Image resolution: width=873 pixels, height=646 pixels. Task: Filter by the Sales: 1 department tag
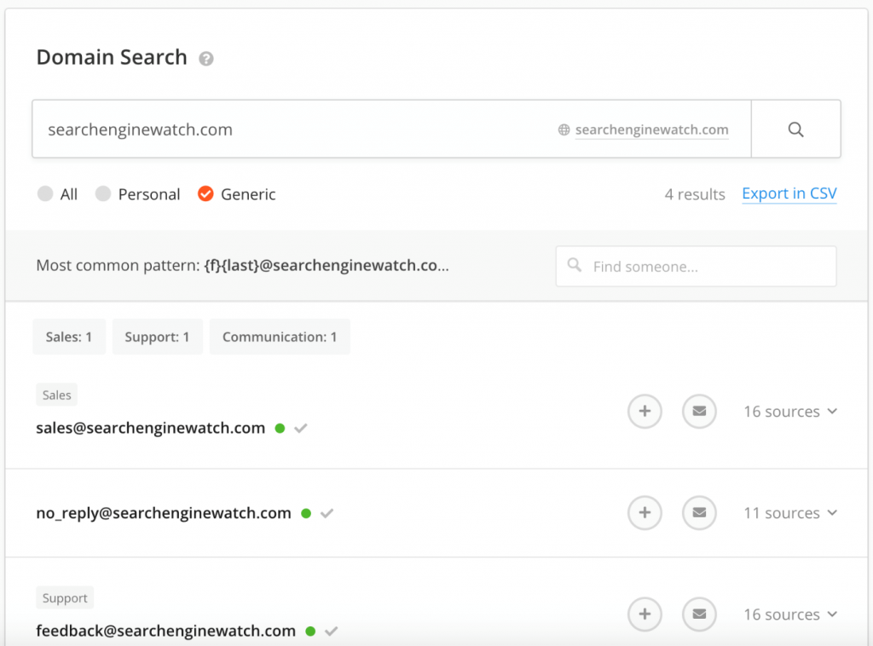pos(69,337)
